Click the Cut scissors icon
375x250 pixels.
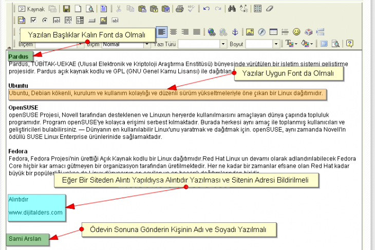(x=119, y=9)
